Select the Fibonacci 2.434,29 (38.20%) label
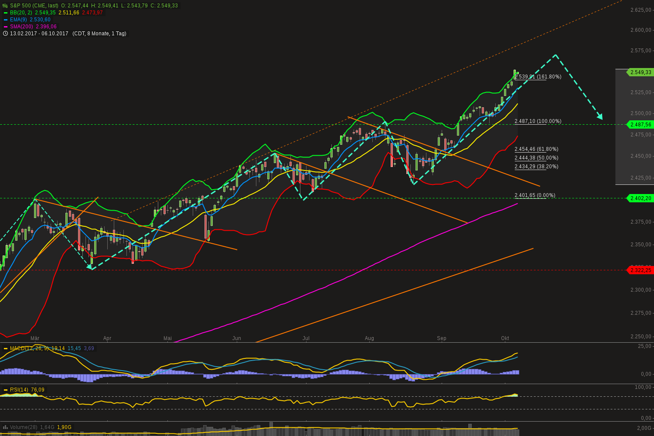The width and height of the screenshot is (654, 436). (x=536, y=167)
